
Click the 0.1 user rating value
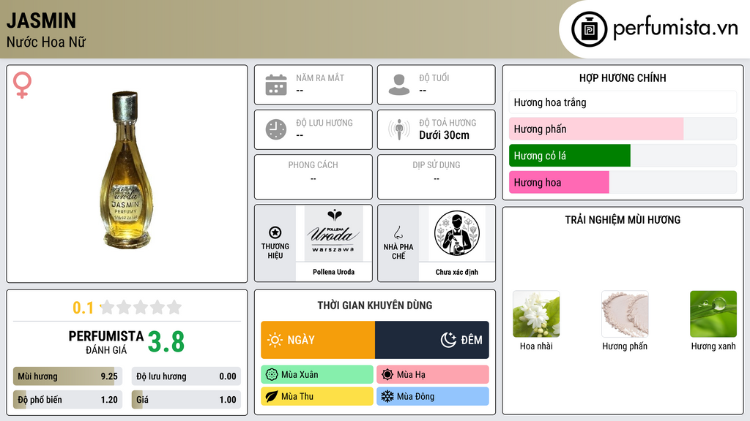83,308
